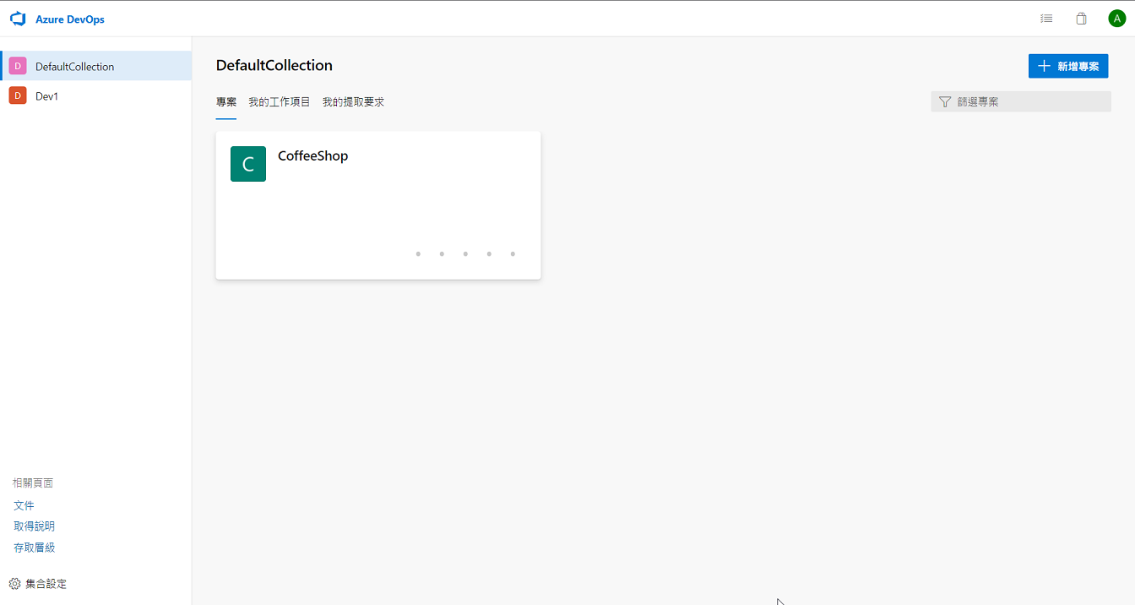Switch to the 我的提取要求 tab
The height and width of the screenshot is (605, 1135).
click(353, 101)
